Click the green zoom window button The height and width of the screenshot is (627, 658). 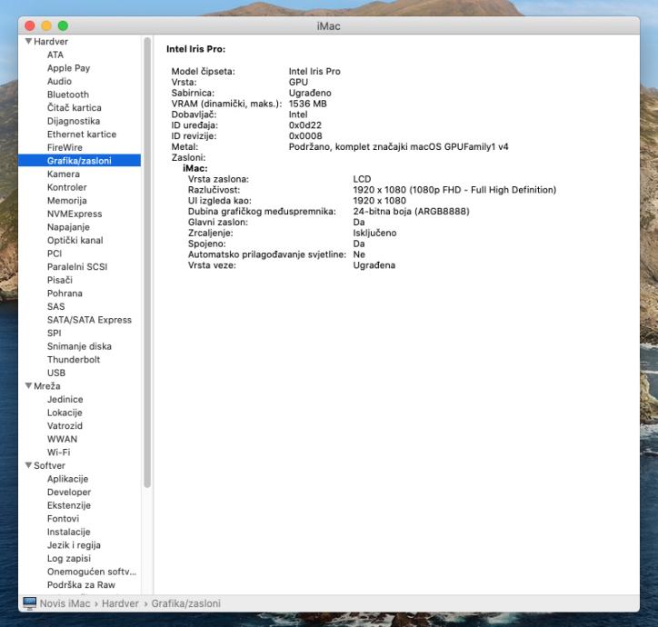(63, 25)
